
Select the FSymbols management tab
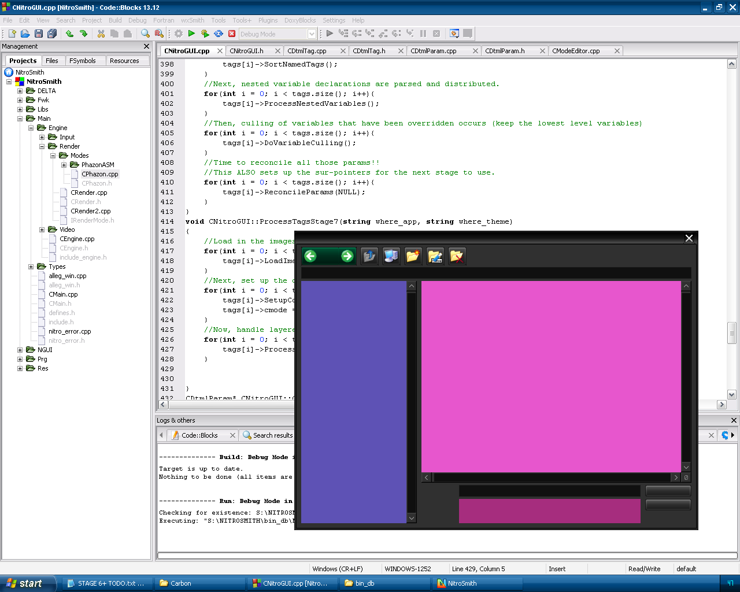83,61
